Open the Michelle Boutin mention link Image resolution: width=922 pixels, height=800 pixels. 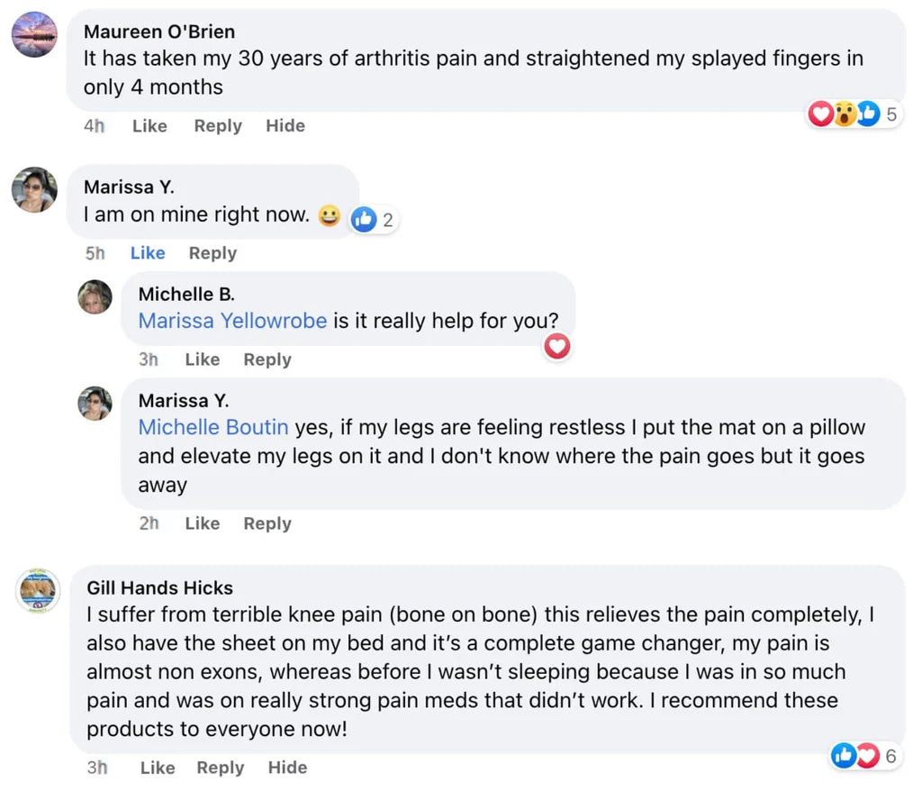click(213, 427)
